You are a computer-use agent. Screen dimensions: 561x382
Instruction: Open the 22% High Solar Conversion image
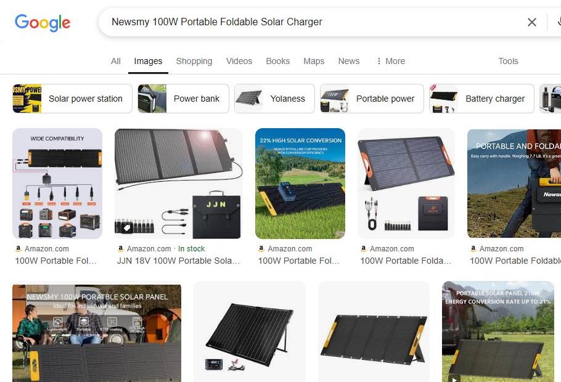(300, 184)
